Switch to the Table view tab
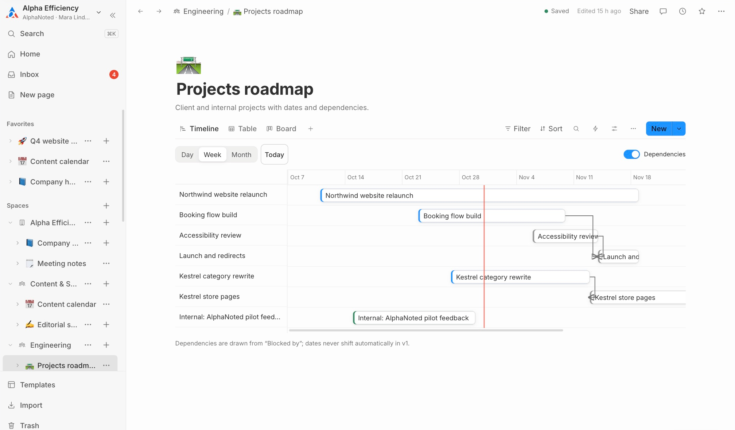 coord(242,129)
